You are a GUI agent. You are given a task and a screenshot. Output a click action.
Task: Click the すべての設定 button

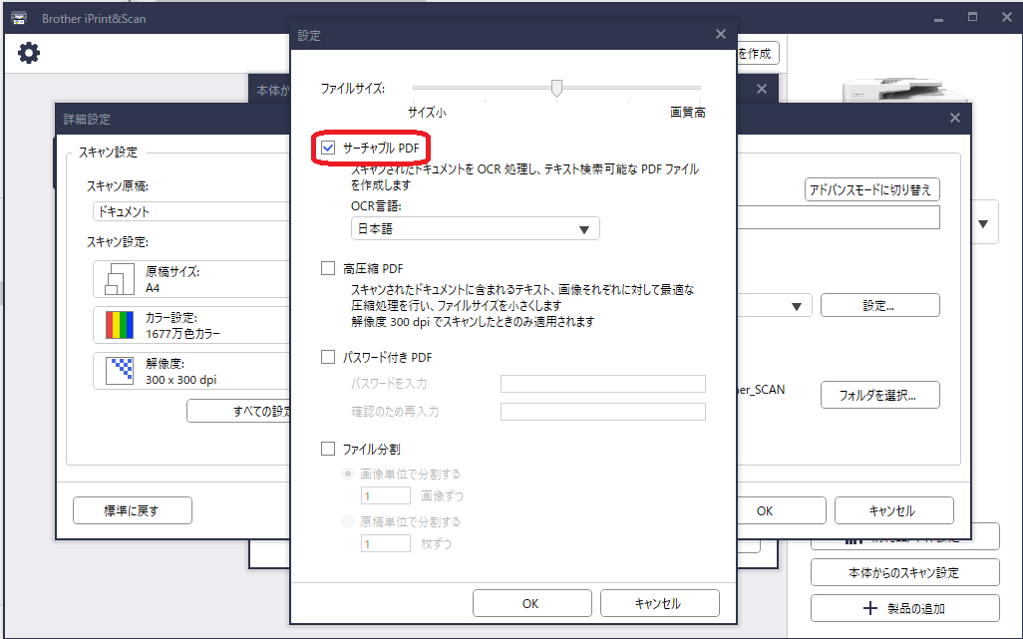[x=238, y=411]
